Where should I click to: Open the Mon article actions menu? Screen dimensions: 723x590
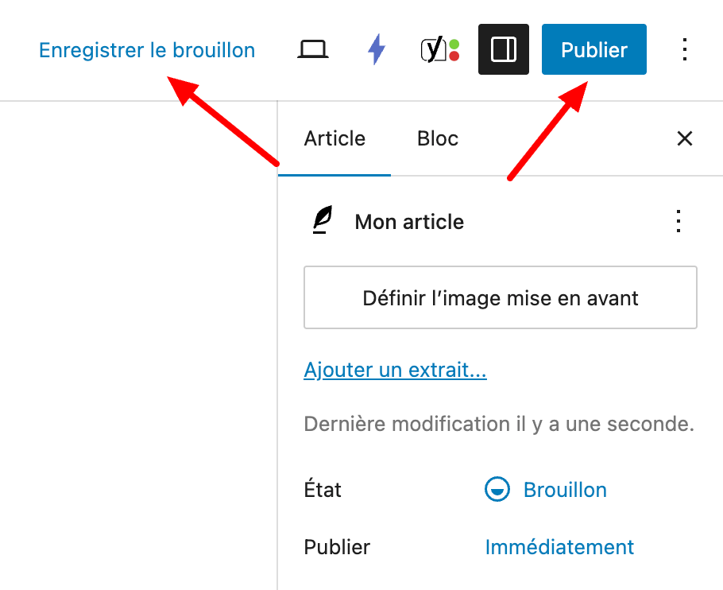(678, 221)
